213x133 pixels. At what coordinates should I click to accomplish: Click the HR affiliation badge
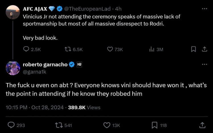tap(79, 64)
